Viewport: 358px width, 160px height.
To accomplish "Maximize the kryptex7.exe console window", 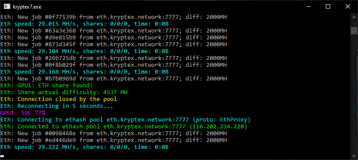I will click(x=328, y=6).
